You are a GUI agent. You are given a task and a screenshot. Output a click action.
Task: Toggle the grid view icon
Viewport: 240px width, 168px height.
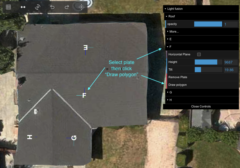(x=8, y=7)
